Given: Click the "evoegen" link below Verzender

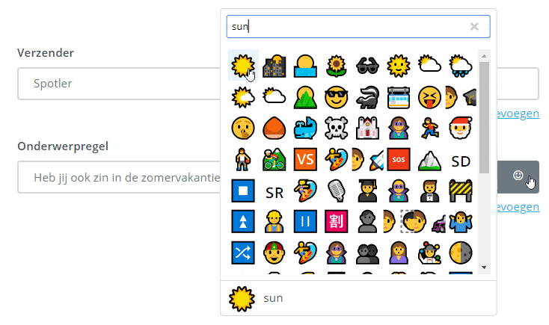Looking at the screenshot, I should coord(518,114).
